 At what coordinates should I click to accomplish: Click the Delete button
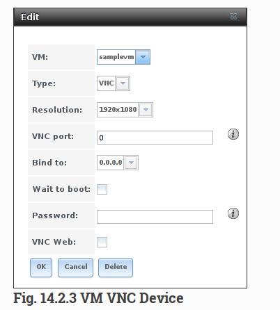pos(116,268)
